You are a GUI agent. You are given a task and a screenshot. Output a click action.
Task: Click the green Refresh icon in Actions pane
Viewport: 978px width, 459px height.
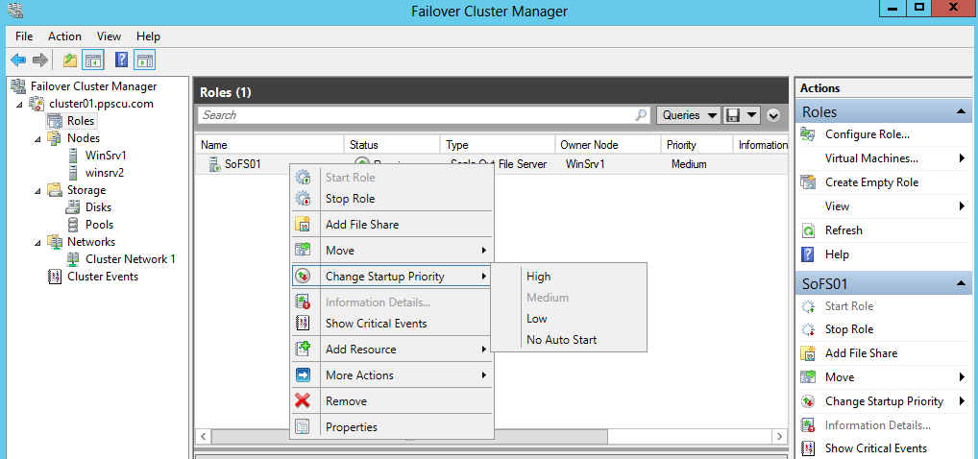(808, 230)
